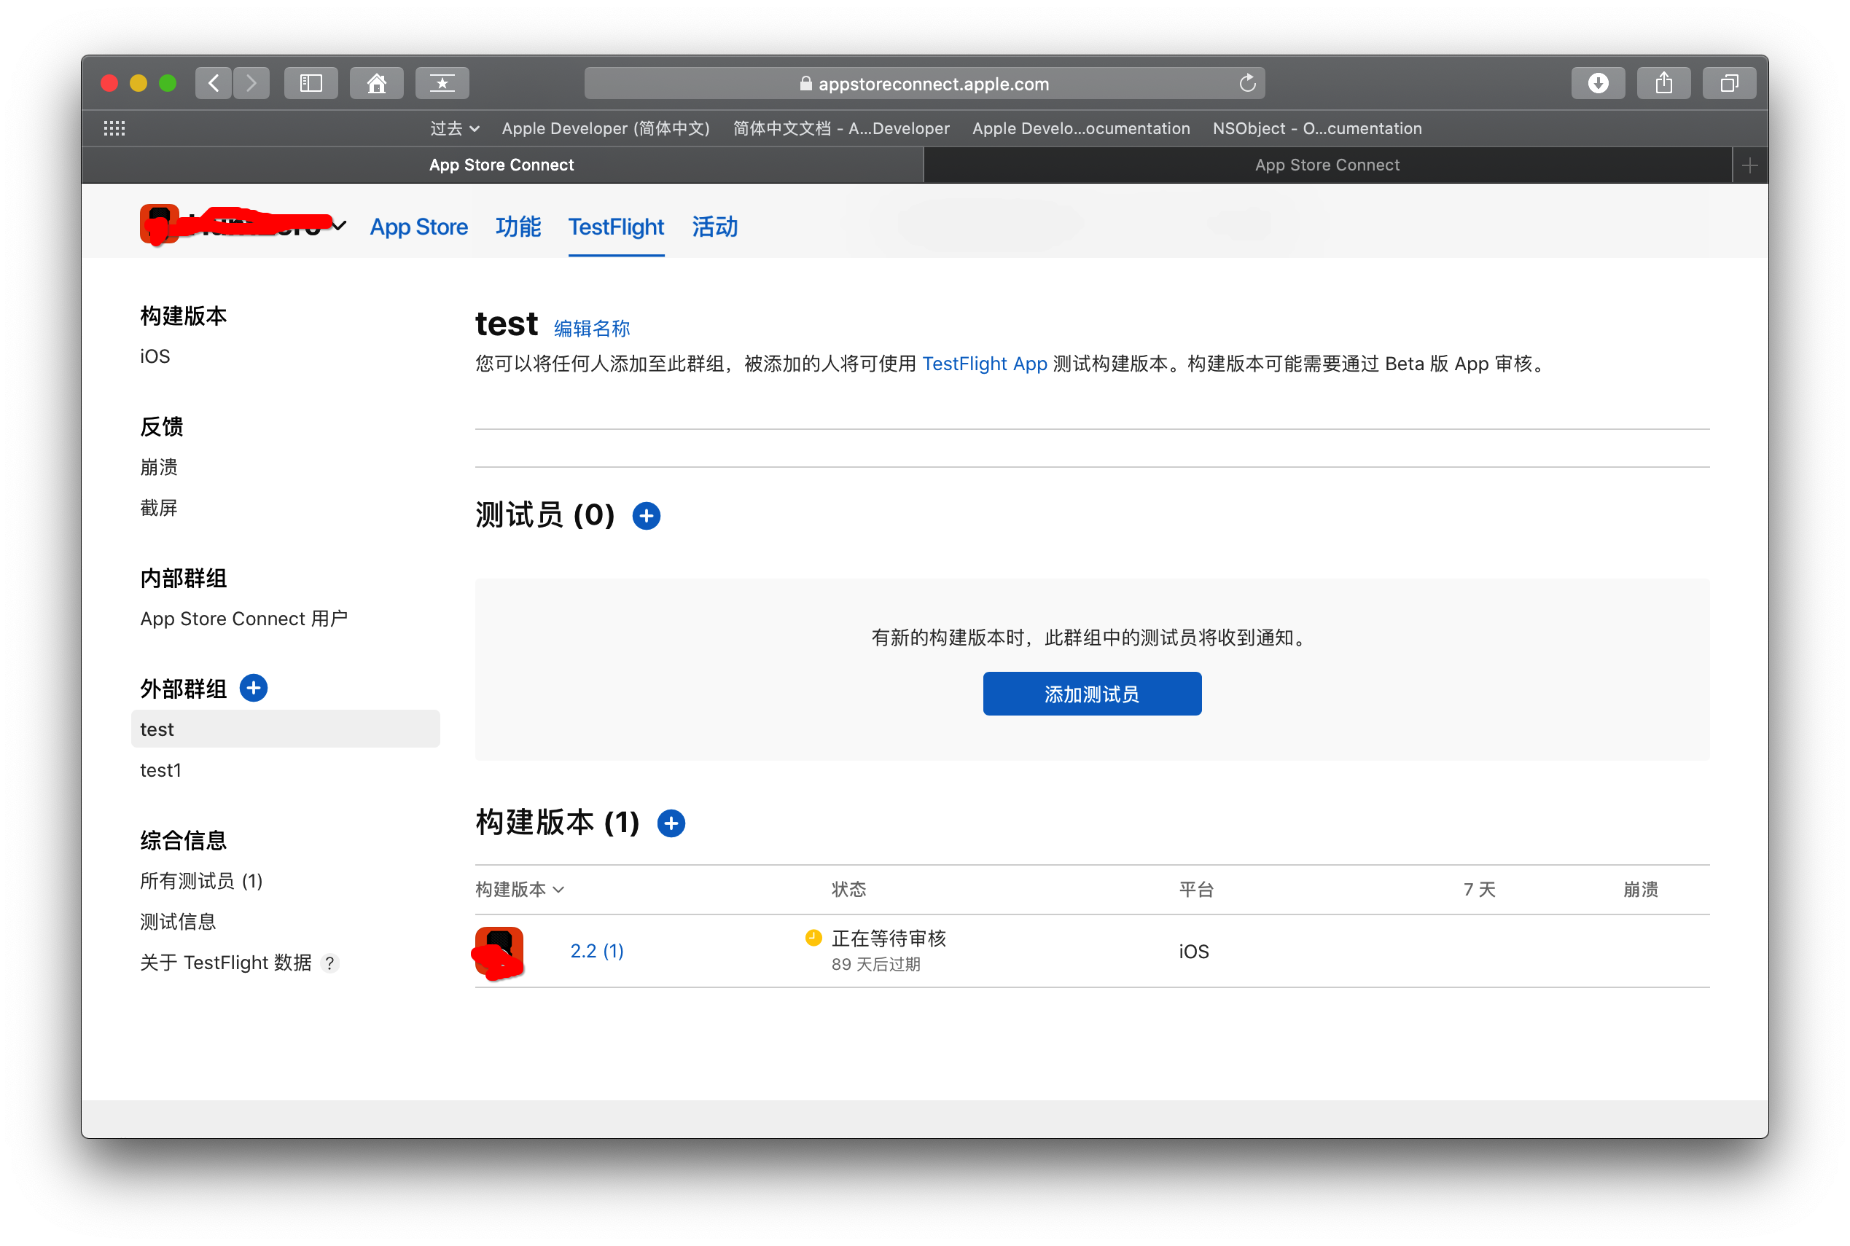Click the add build version plus icon
The height and width of the screenshot is (1246, 1850).
(671, 822)
